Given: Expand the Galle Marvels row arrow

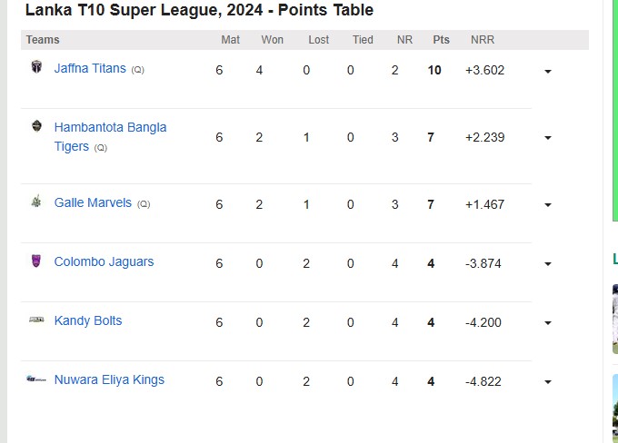Looking at the screenshot, I should (548, 205).
